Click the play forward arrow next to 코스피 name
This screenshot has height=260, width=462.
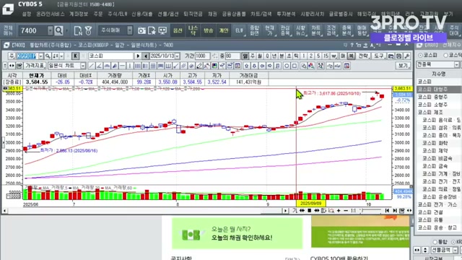pyautogui.click(x=138, y=56)
